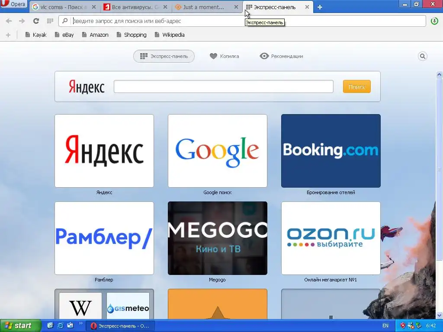
Task: Open the Рамблер speed dial tile
Action: point(104,238)
